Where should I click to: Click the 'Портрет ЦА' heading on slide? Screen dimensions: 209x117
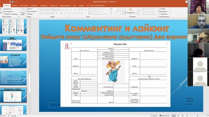120,44
